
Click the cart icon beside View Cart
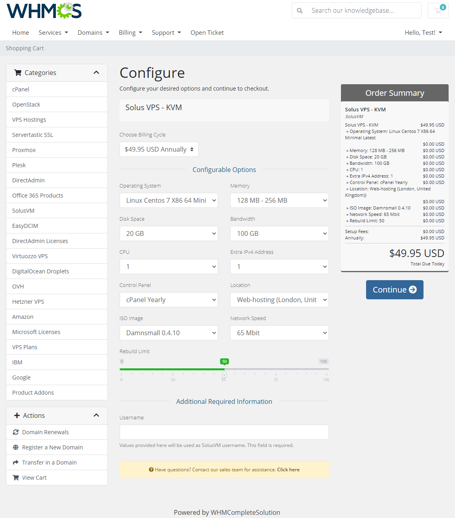pos(16,477)
